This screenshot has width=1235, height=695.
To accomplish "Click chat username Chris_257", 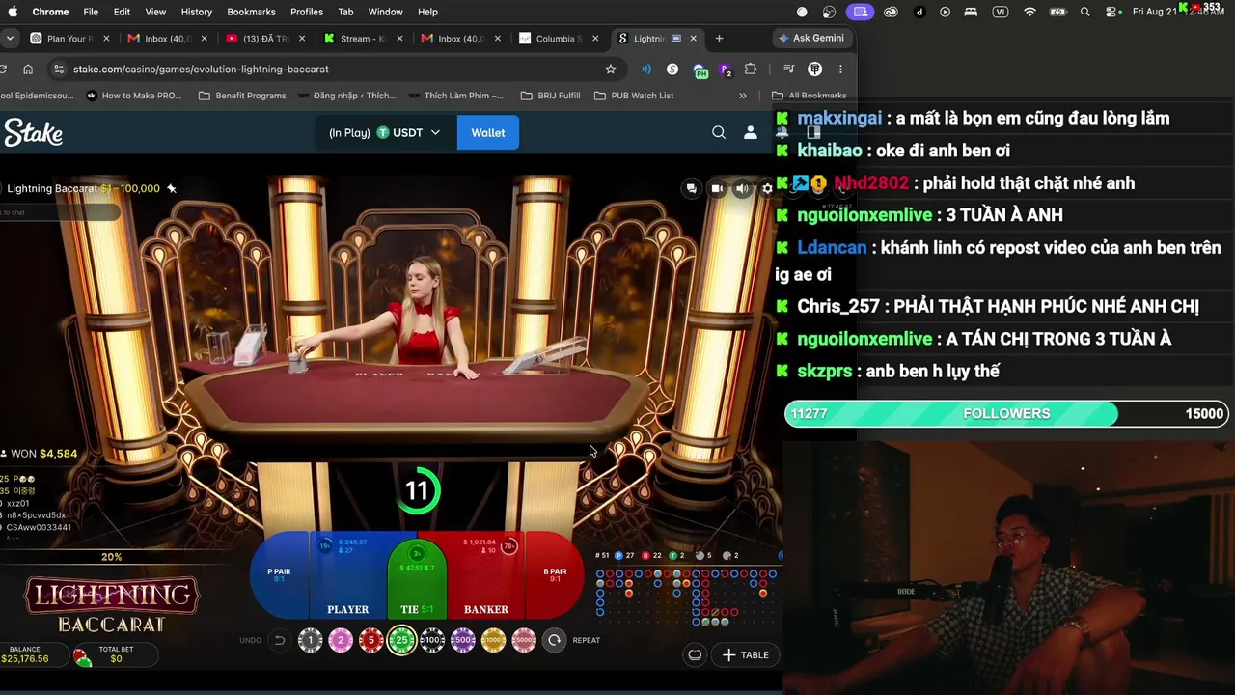I will [838, 306].
